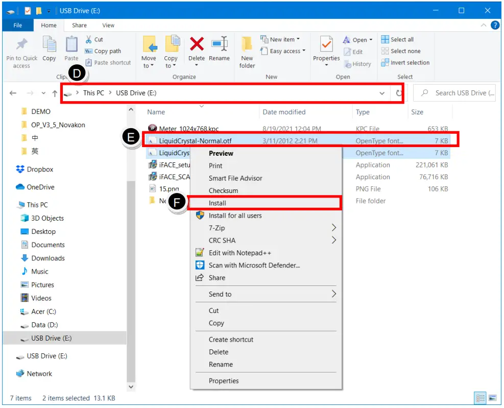Click the Forward navigation arrow
Screen dimensions: 504x408
tap(30, 93)
